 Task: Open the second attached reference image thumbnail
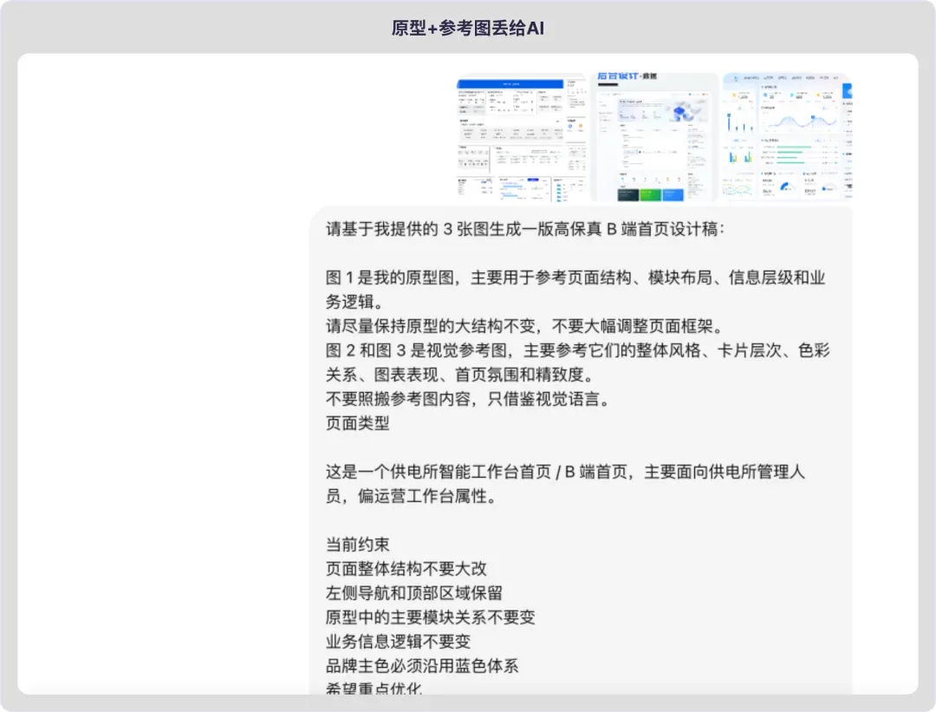tap(655, 137)
